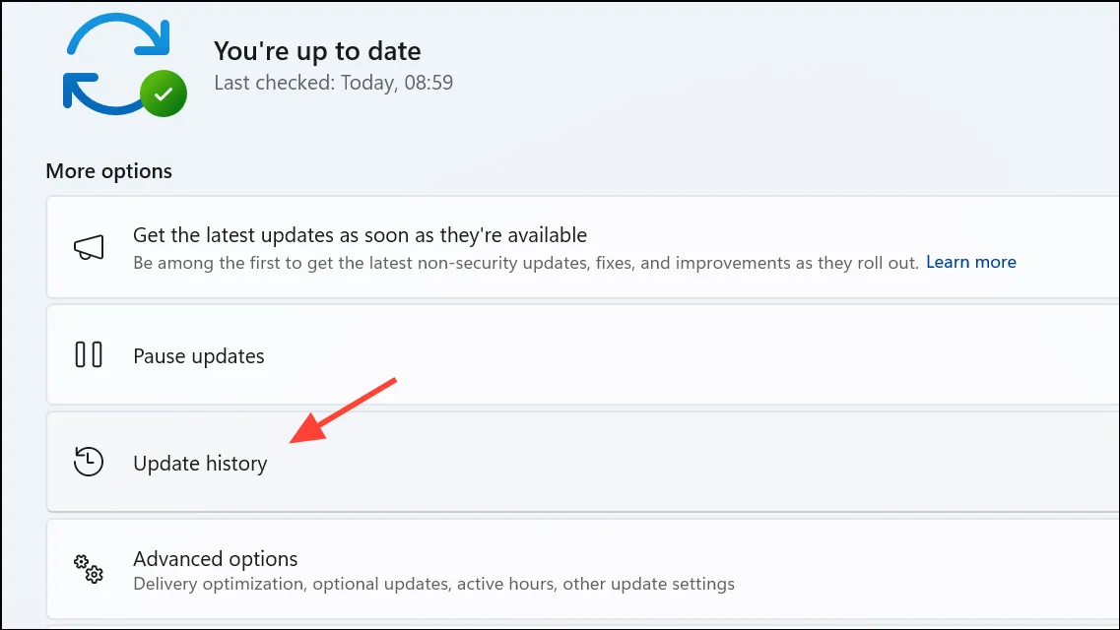Click empty space in Update history card
1120x630 pixels.
[714, 462]
